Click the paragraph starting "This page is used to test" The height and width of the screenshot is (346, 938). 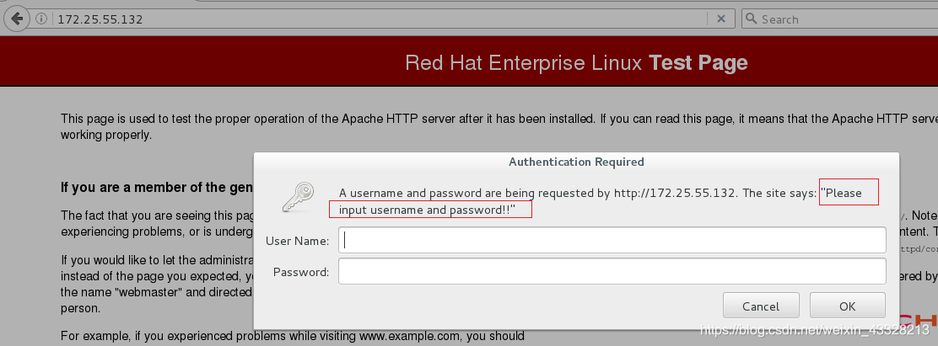point(499,126)
